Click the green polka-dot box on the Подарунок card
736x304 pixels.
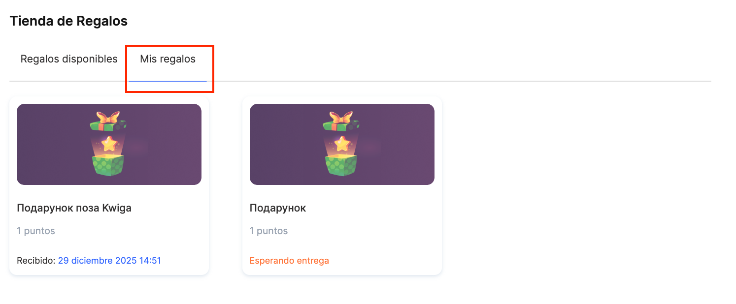tap(341, 165)
